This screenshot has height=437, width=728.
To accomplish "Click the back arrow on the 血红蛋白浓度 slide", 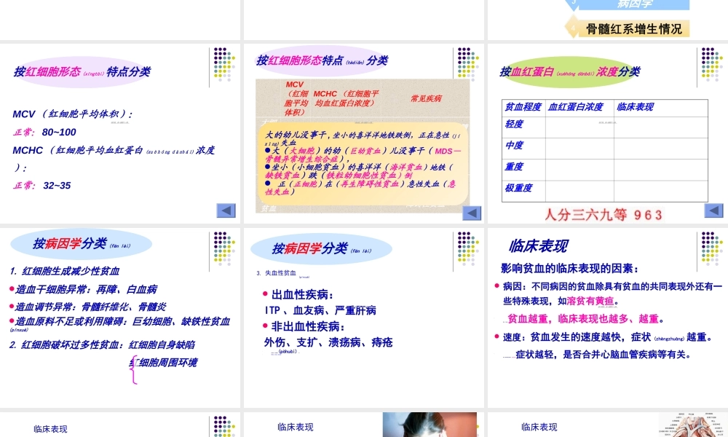I will coord(713,210).
